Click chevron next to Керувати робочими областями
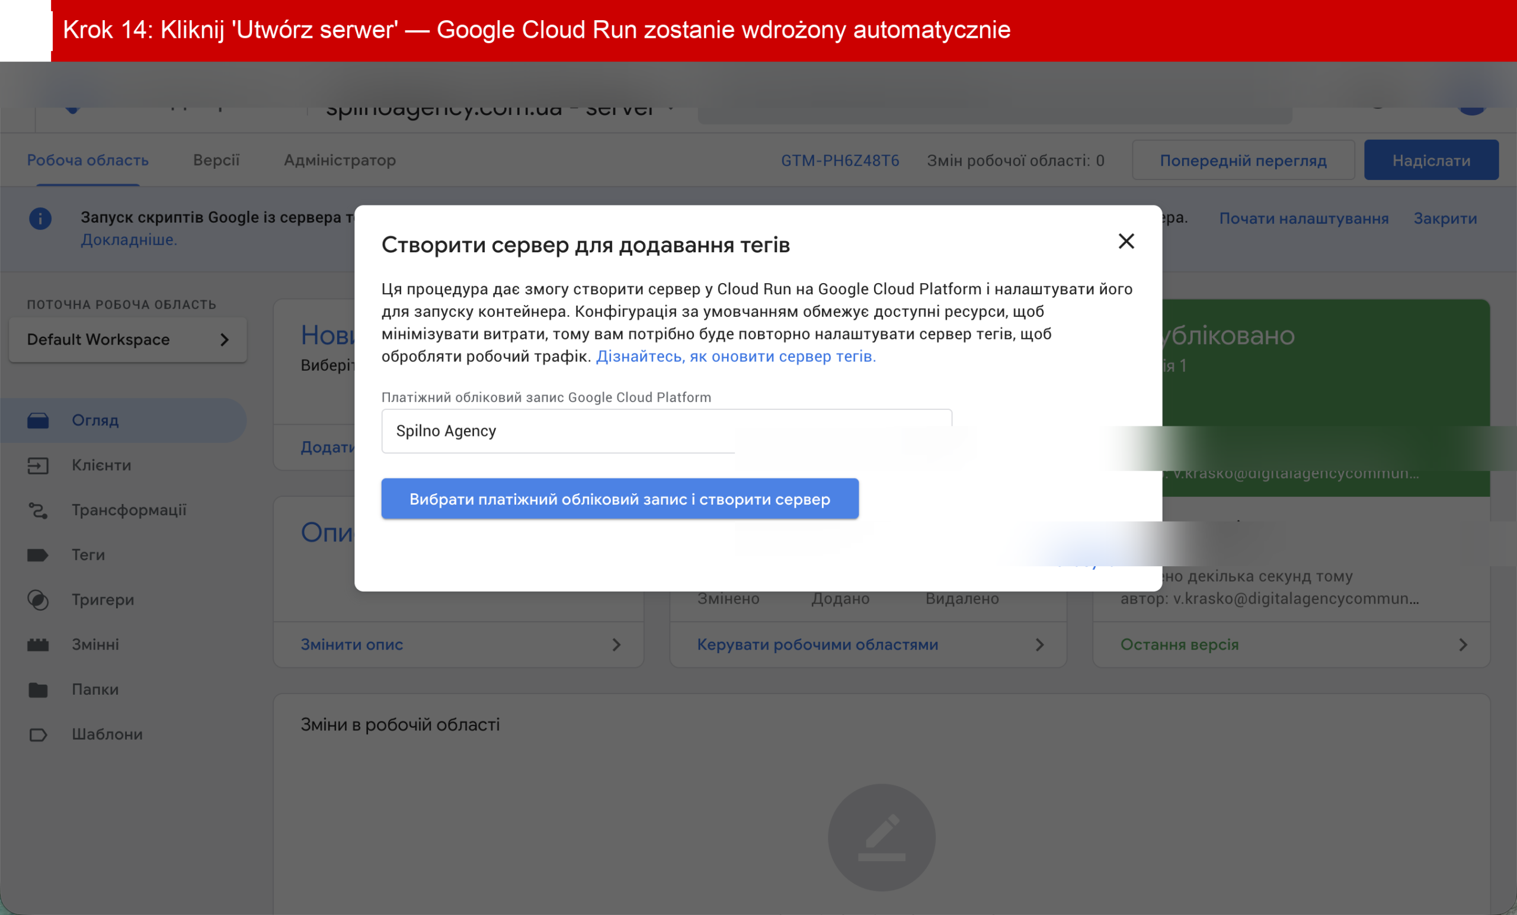 click(1039, 644)
